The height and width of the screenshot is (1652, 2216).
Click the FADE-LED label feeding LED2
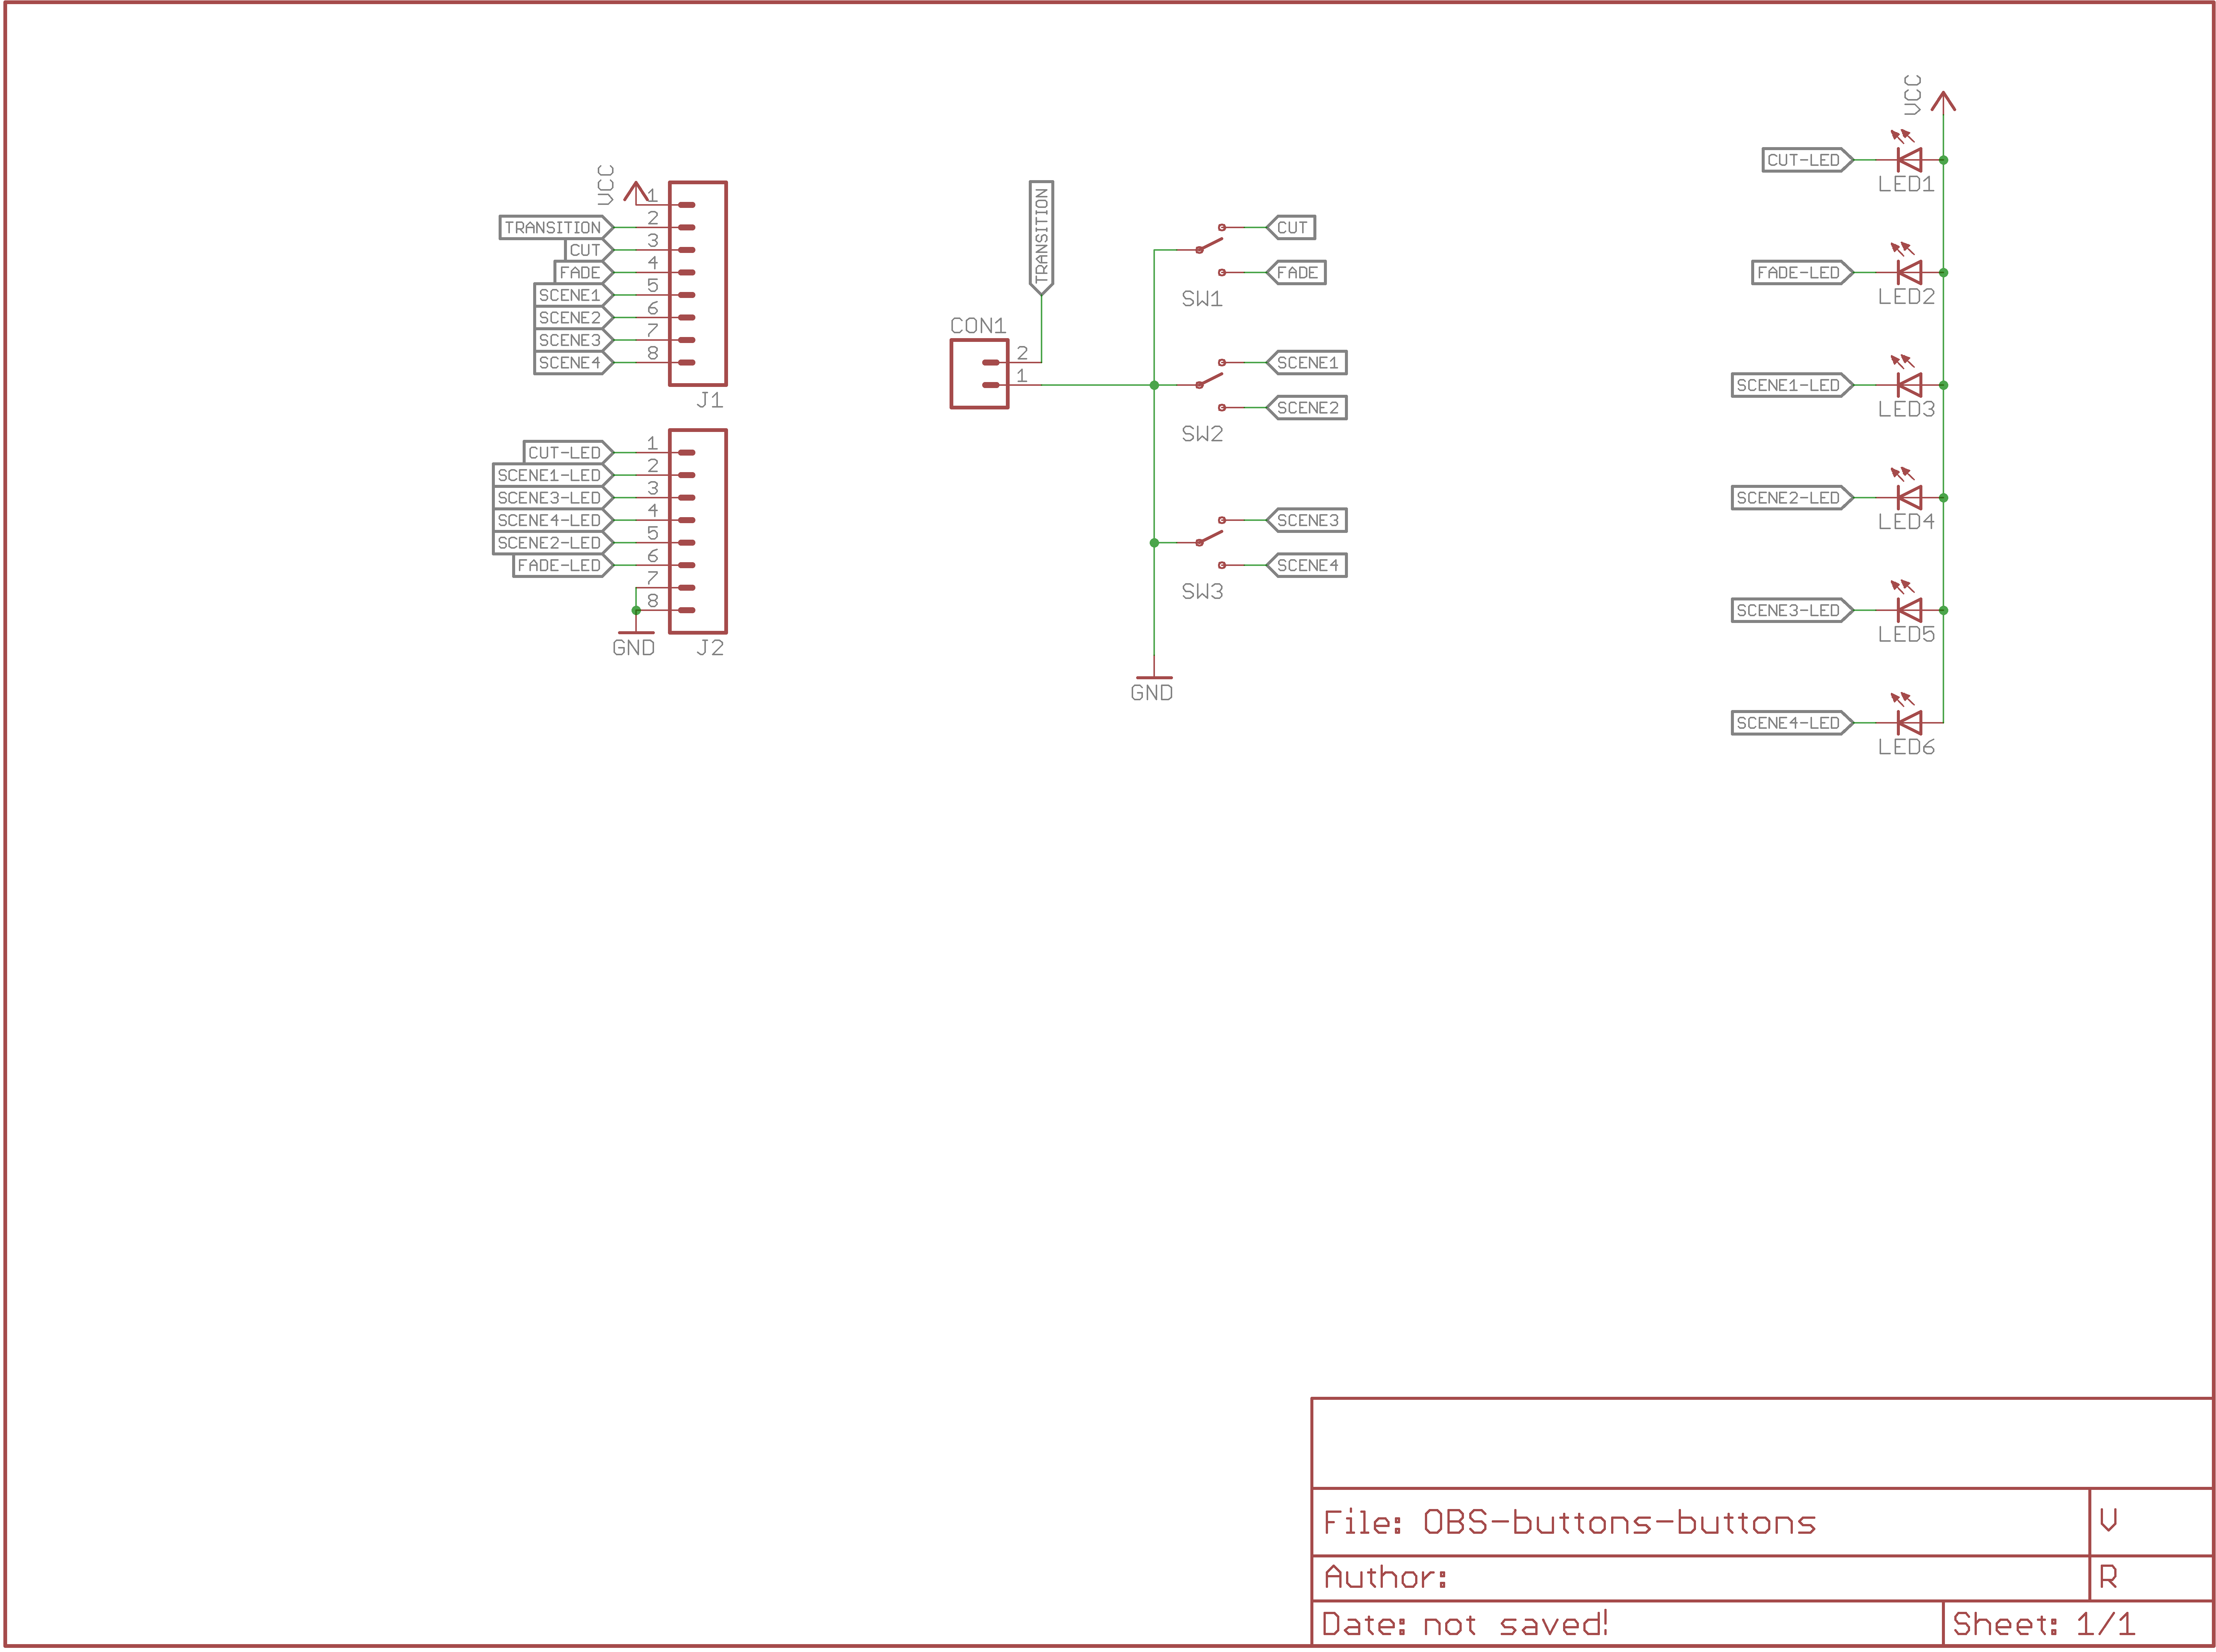click(1803, 272)
